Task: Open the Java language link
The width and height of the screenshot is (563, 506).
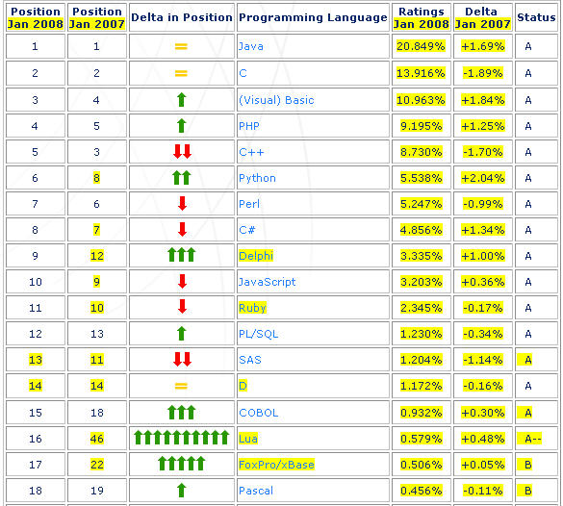Action: click(250, 46)
